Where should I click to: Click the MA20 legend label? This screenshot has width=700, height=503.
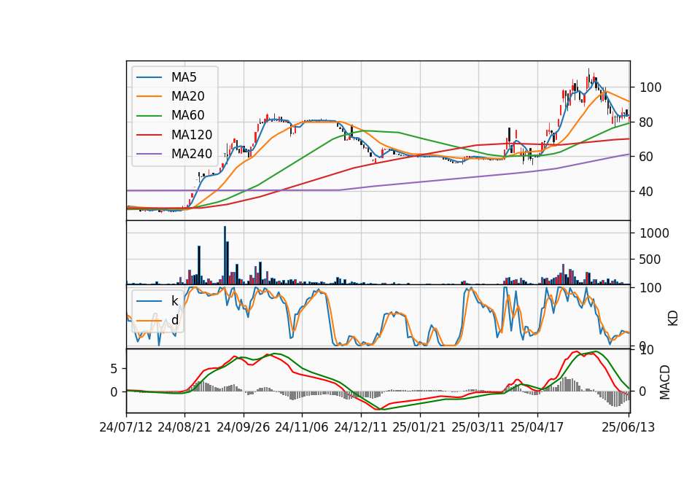click(x=187, y=96)
